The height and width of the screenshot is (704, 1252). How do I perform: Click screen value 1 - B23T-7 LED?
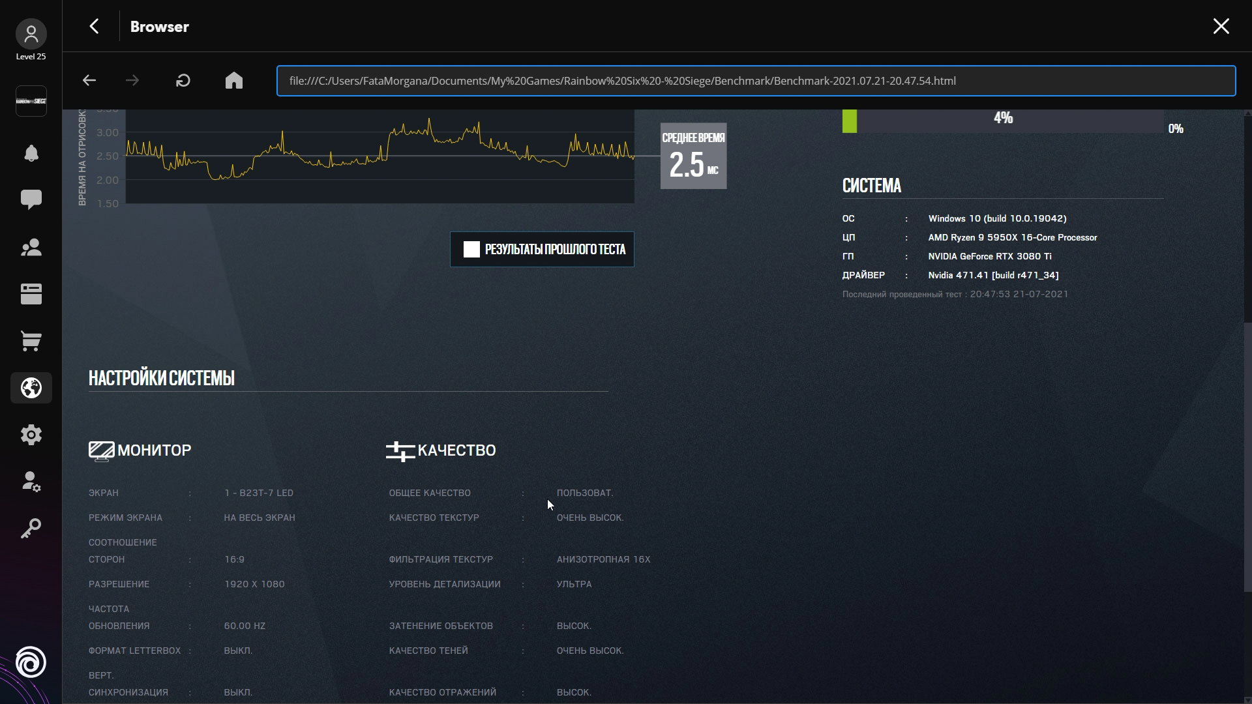pyautogui.click(x=259, y=493)
